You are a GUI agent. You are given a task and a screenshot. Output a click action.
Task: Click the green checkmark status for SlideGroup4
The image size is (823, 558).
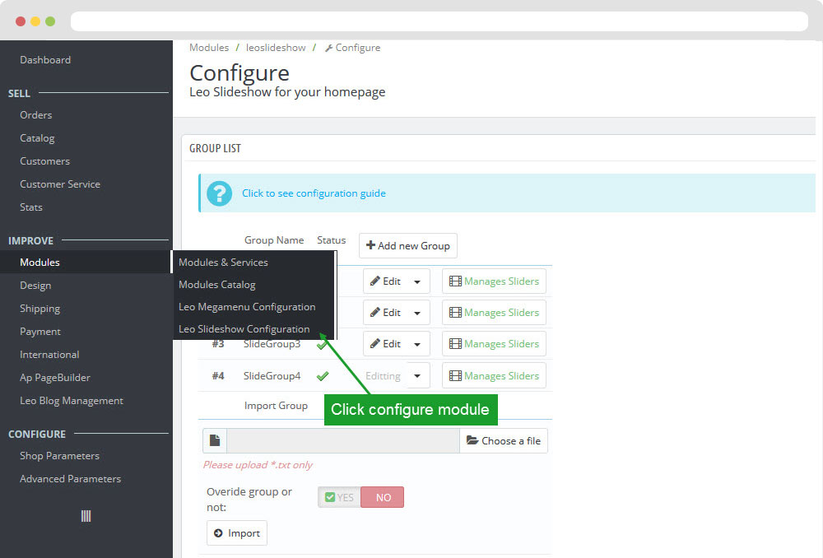point(323,376)
